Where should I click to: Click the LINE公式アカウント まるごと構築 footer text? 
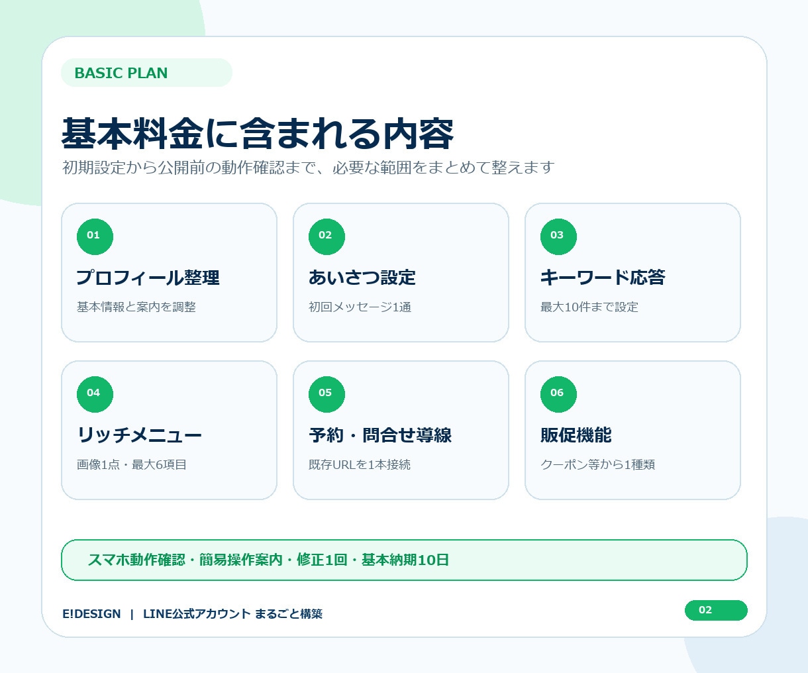point(232,614)
